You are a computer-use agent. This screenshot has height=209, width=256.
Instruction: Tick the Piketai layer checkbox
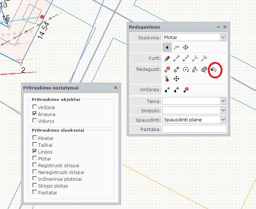point(35,138)
